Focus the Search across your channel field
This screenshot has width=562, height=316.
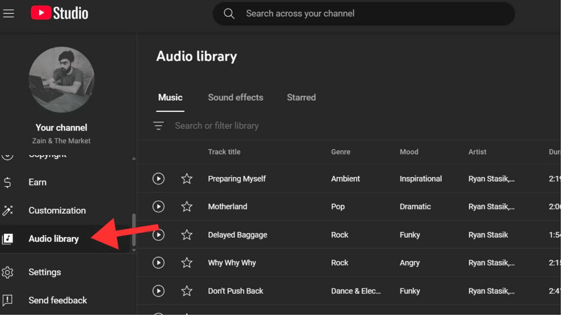[364, 14]
